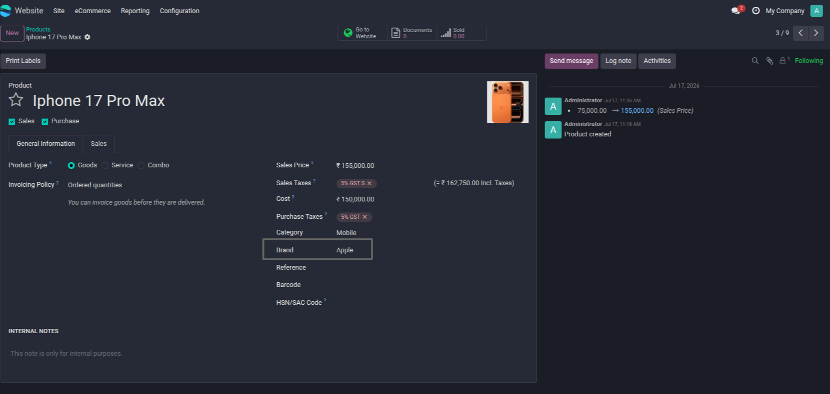
Task: Click the 3 / 9 record pager counter
Action: [782, 33]
